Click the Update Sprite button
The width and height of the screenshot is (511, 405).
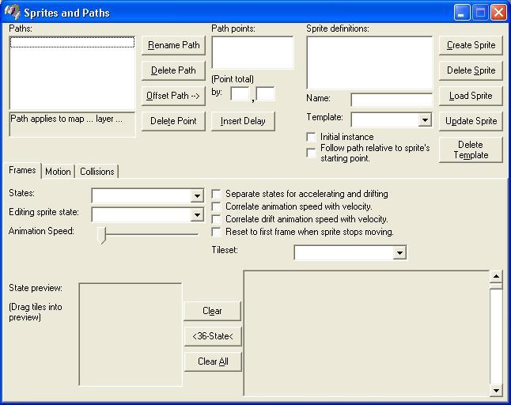(x=471, y=121)
